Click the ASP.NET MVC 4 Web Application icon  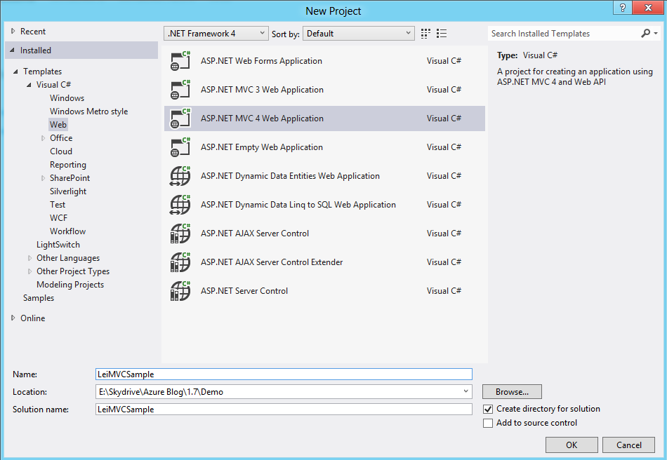coord(180,119)
